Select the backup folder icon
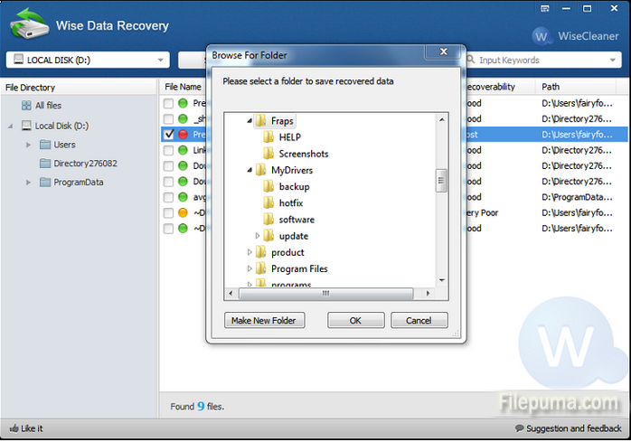 pyautogui.click(x=268, y=186)
